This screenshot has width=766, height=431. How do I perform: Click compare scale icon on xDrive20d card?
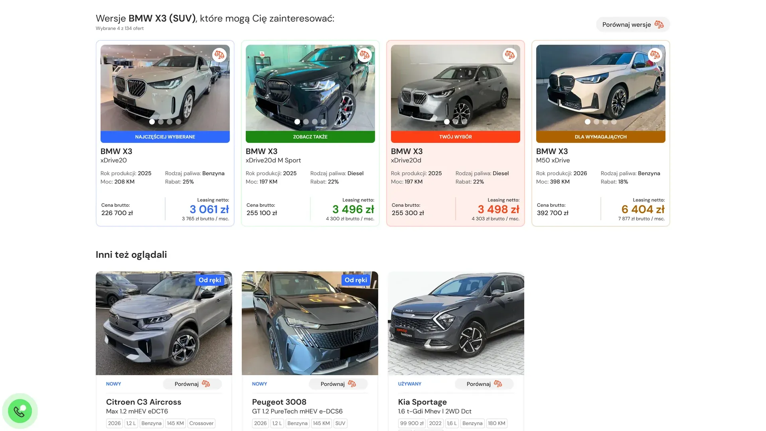click(509, 55)
